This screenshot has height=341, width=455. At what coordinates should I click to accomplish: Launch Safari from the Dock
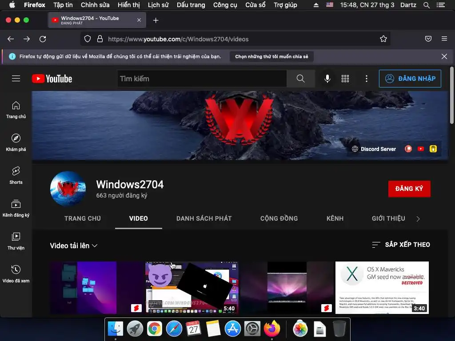(x=174, y=329)
